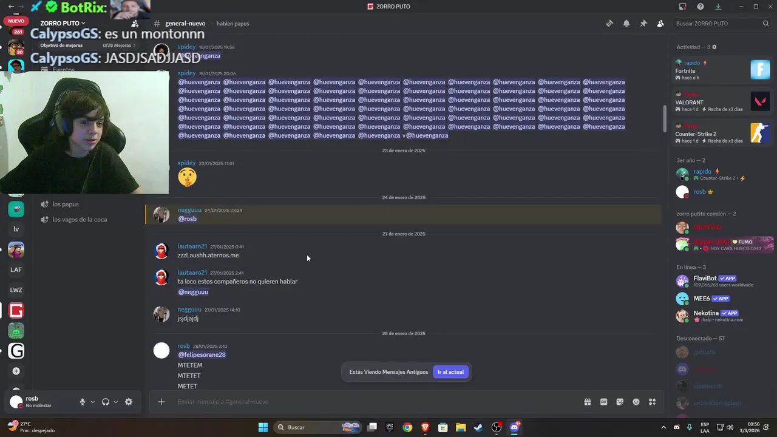The width and height of the screenshot is (777, 437).
Task: Open the emoji picker icon
Action: pos(636,402)
